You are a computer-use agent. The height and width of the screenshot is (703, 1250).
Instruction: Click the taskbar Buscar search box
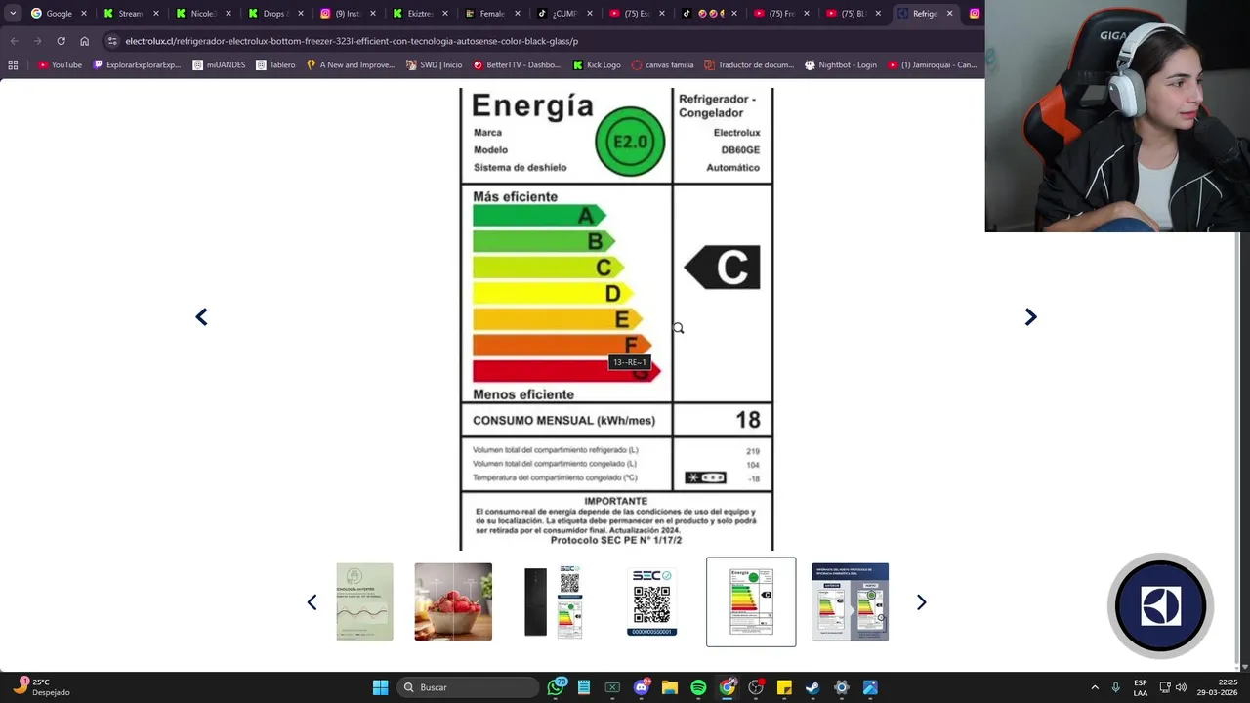click(x=468, y=687)
